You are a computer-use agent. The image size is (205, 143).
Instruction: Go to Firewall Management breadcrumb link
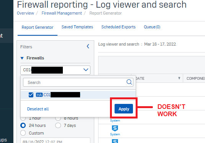(x=62, y=13)
